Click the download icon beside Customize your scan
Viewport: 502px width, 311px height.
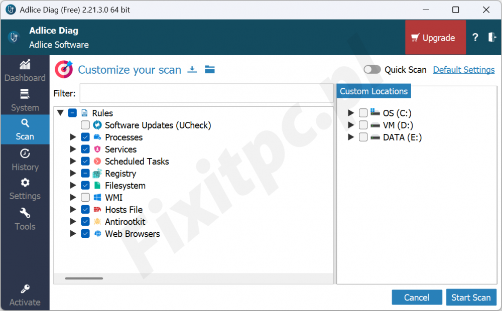[192, 70]
